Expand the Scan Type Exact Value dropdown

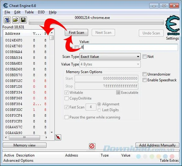(x=110, y=57)
